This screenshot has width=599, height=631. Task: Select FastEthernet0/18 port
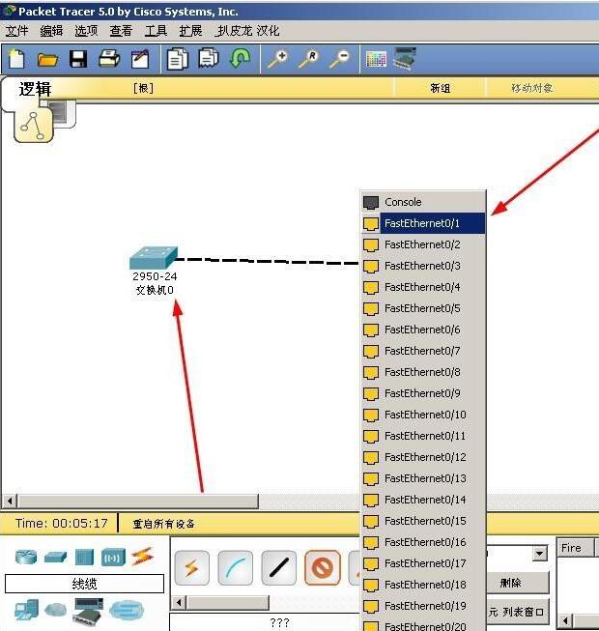click(423, 585)
